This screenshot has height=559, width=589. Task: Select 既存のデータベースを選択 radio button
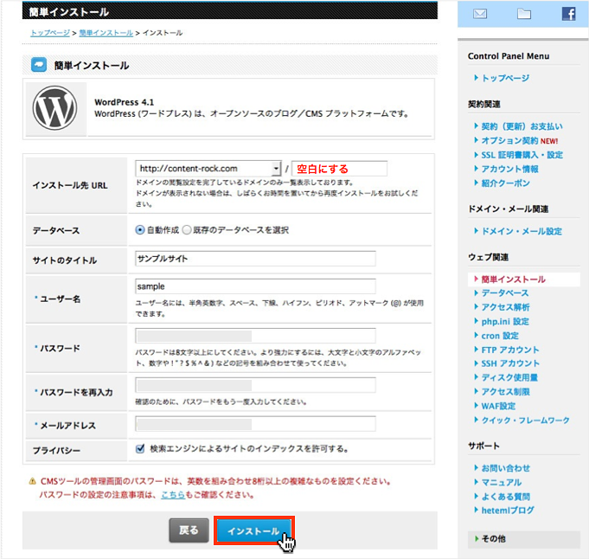187,230
